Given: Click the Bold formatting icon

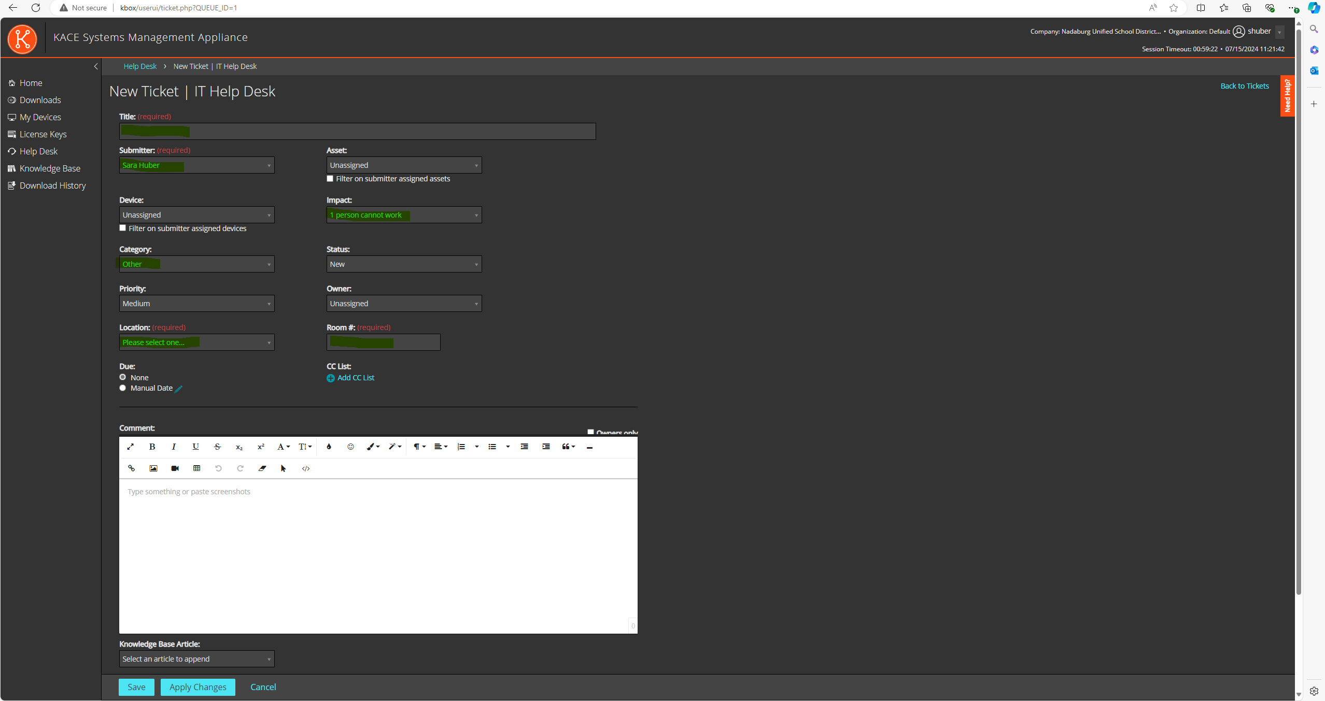Looking at the screenshot, I should (x=152, y=446).
